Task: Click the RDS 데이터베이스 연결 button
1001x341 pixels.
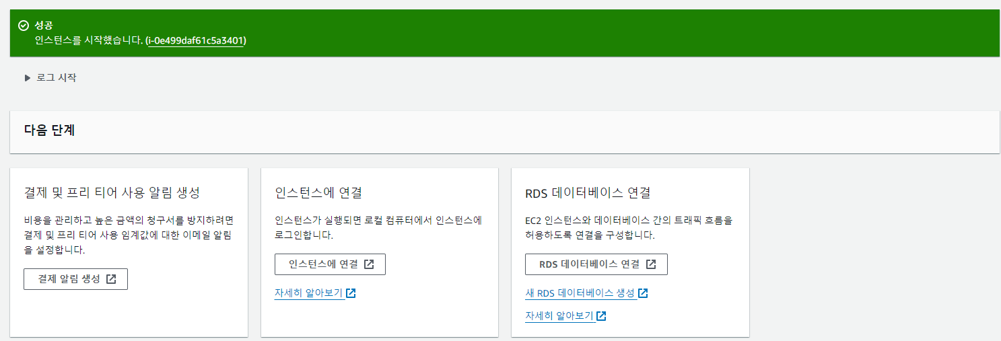Action: click(x=596, y=264)
